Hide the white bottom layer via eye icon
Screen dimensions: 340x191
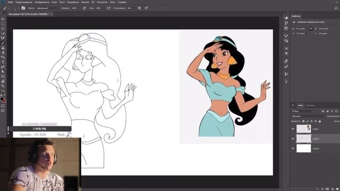293,149
